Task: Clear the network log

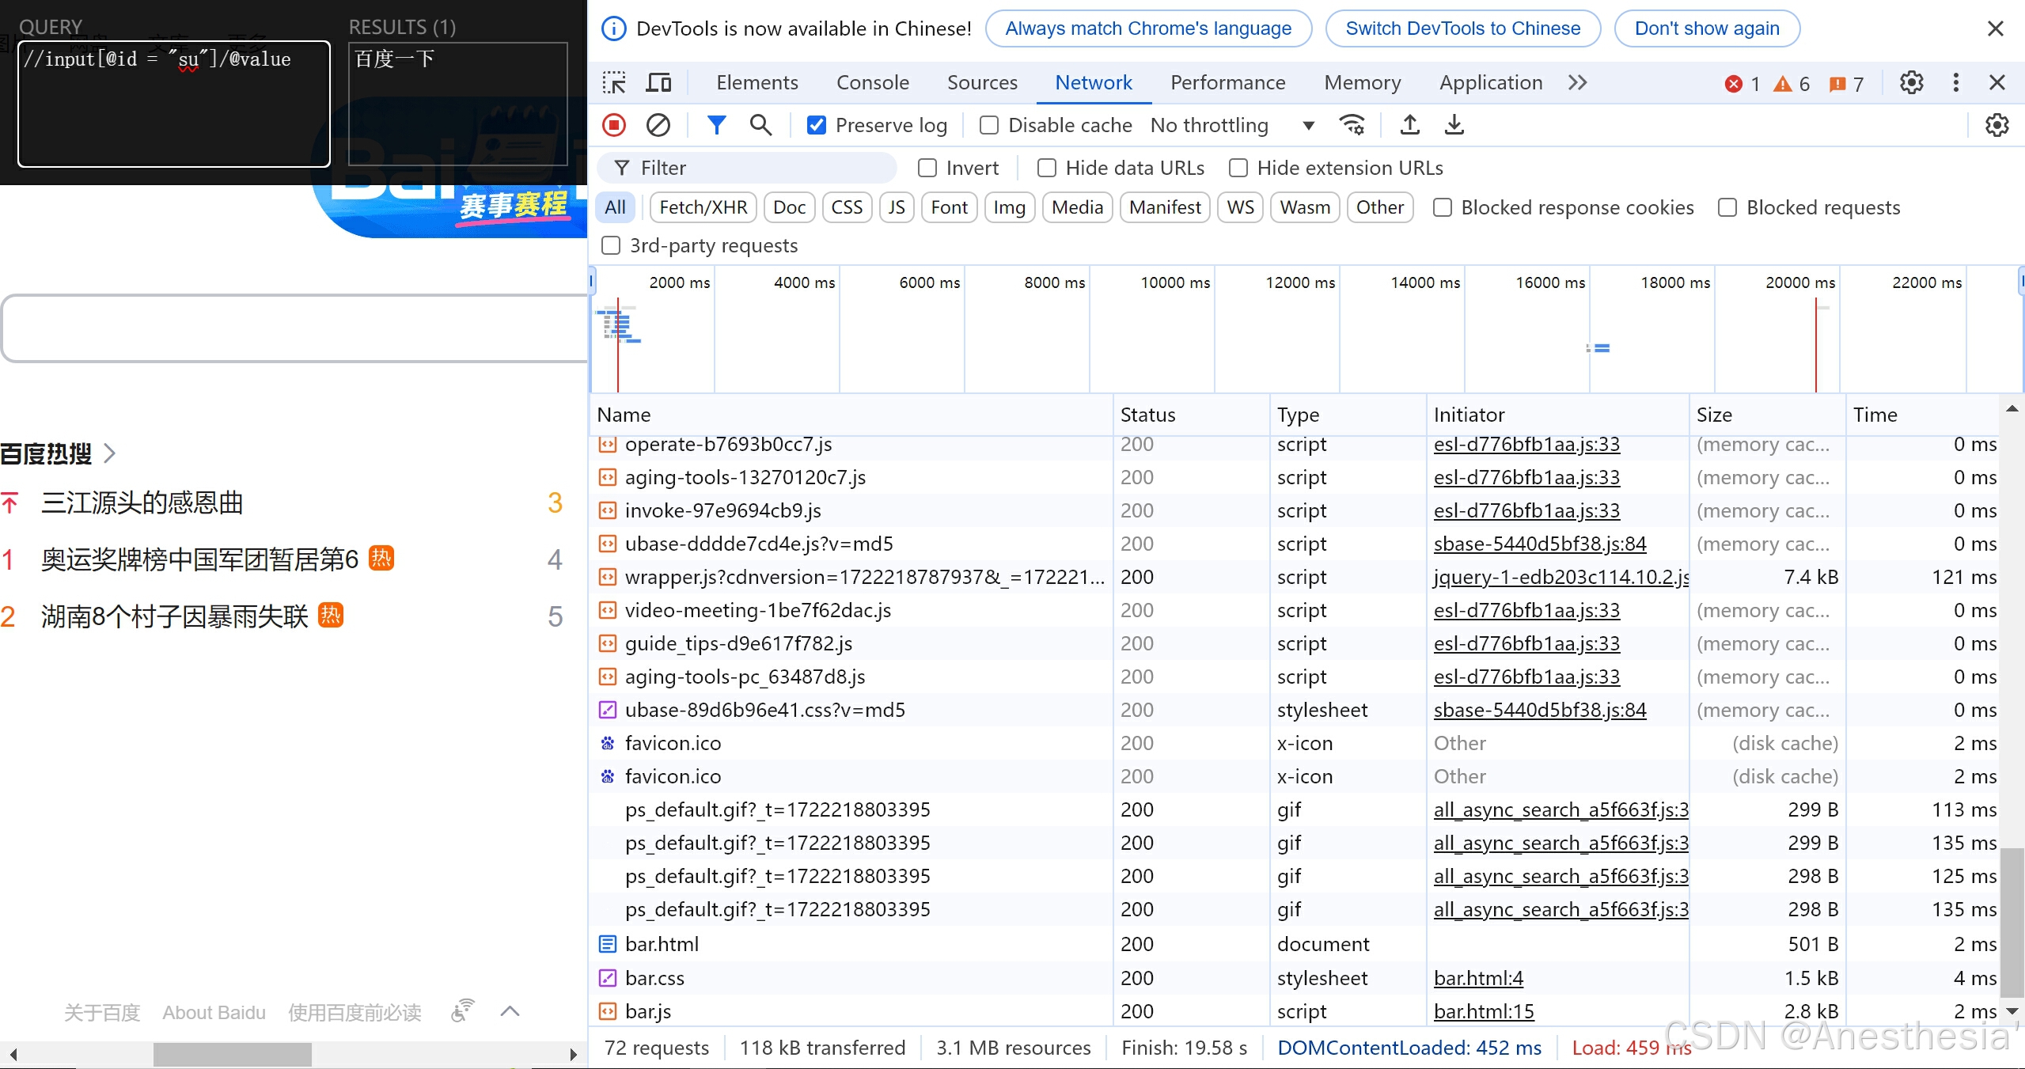Action: 658,125
